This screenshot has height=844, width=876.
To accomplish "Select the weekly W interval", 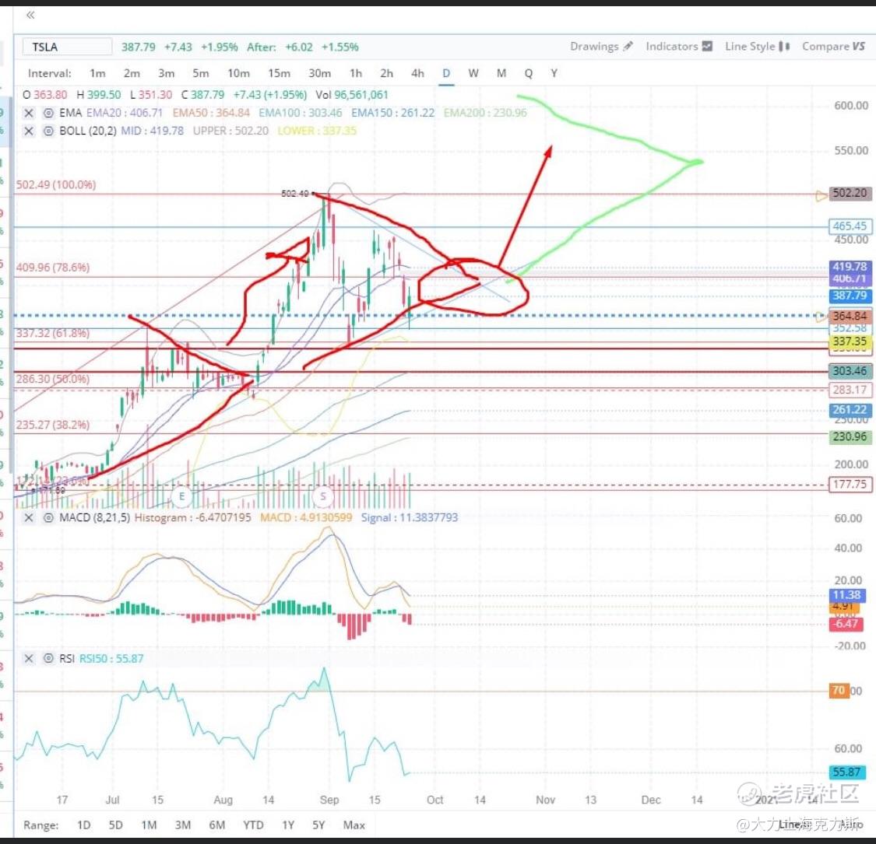I will click(473, 73).
